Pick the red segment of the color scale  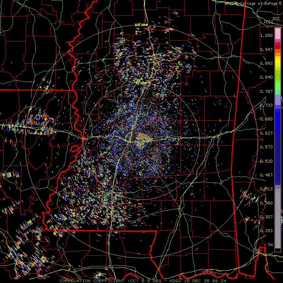[x=278, y=47]
